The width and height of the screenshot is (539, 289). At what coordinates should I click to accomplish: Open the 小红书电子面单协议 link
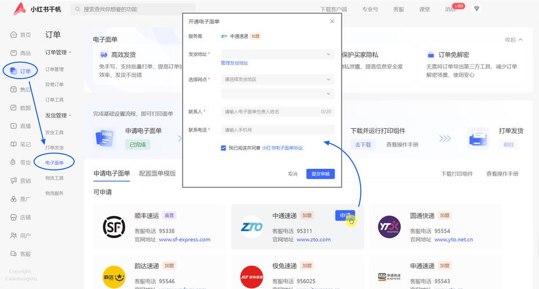(282, 148)
